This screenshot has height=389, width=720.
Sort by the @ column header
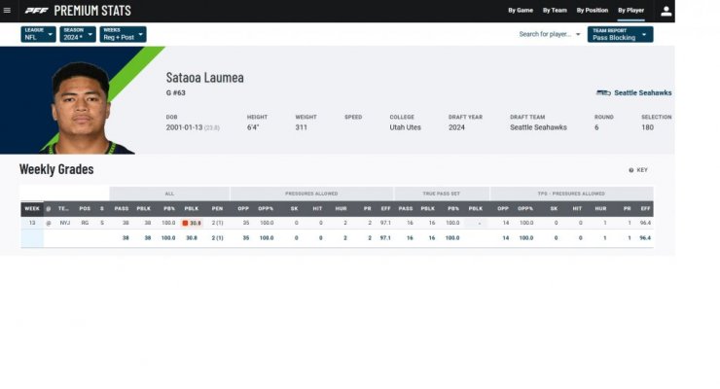point(49,209)
